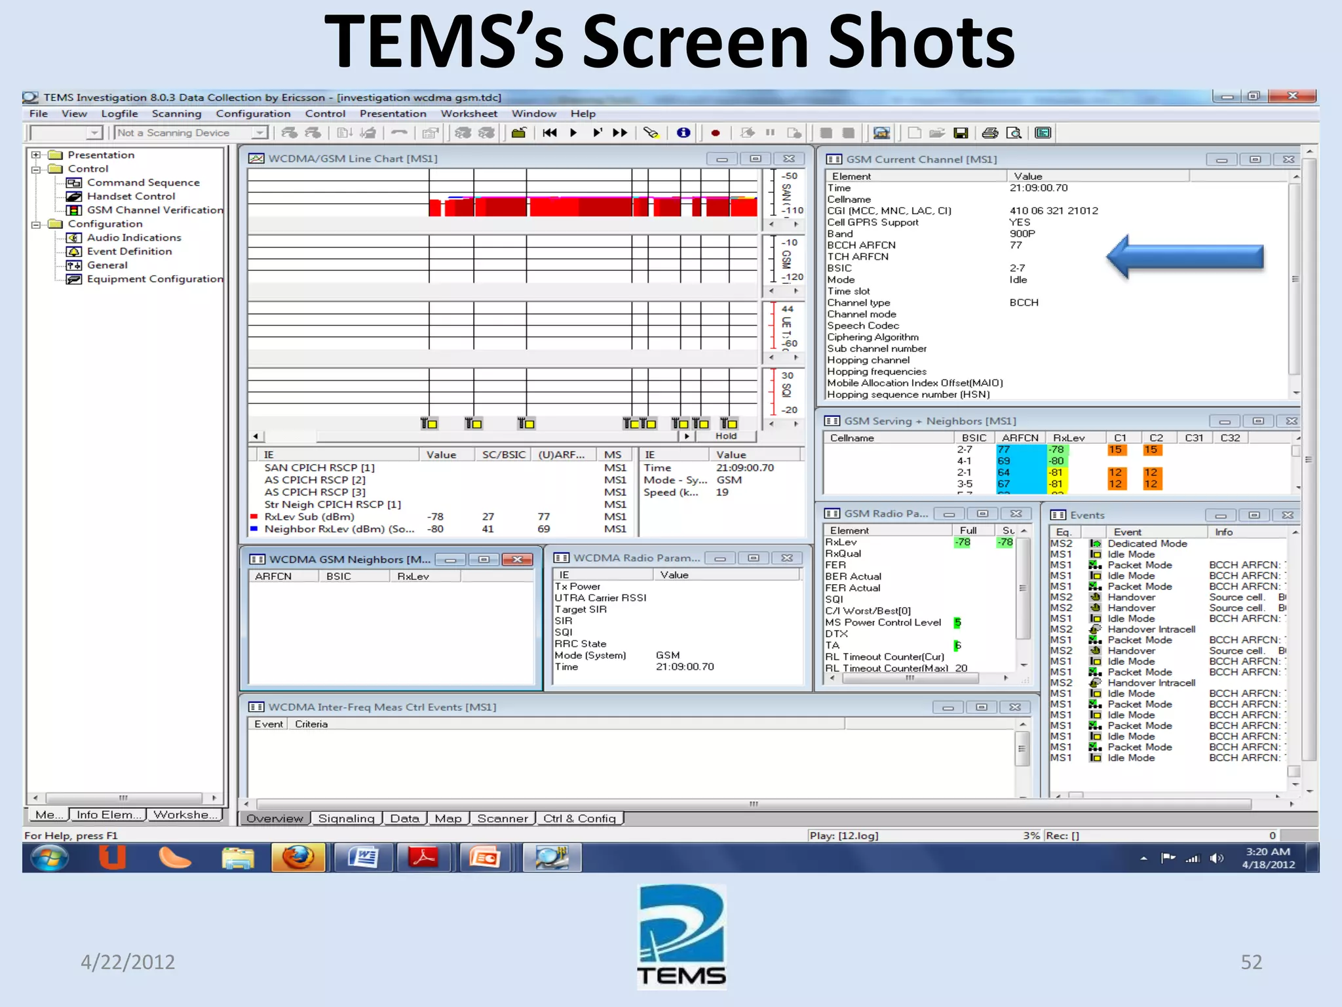This screenshot has width=1342, height=1007.
Task: Open the Windows Start button
Action: tap(50, 858)
